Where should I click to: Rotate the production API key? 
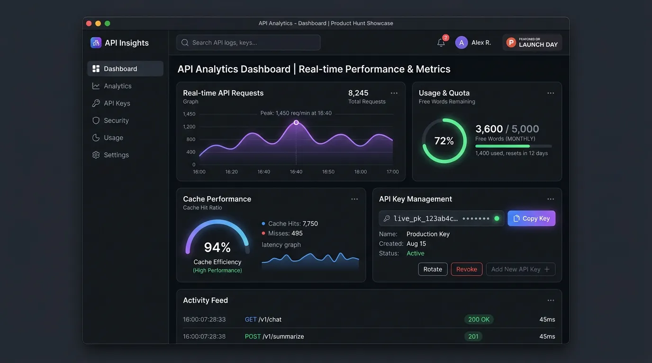tap(433, 269)
